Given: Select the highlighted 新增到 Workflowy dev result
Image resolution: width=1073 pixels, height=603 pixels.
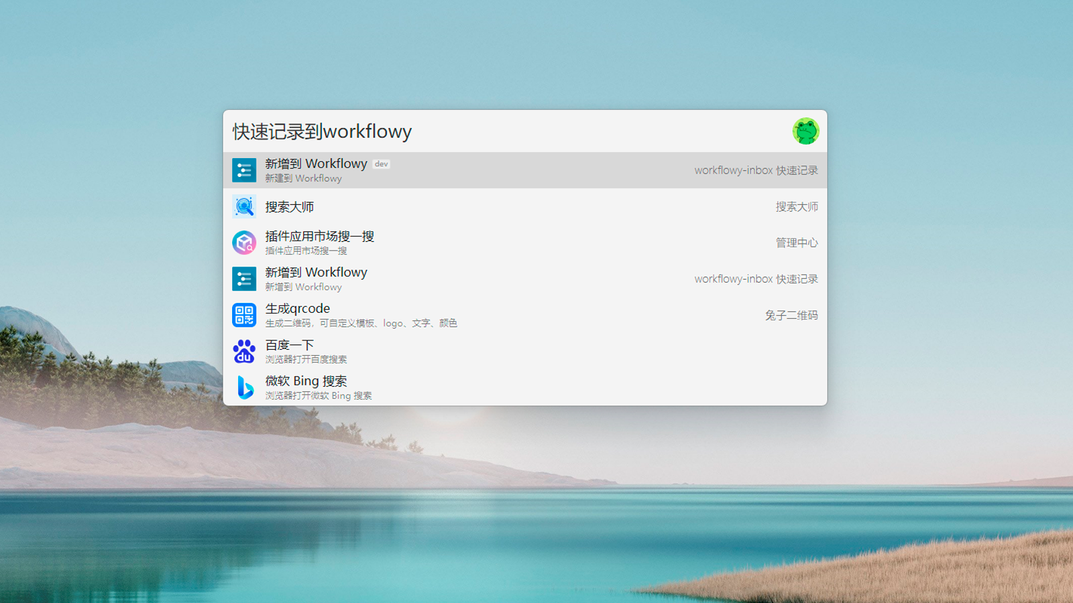Looking at the screenshot, I should [525, 170].
